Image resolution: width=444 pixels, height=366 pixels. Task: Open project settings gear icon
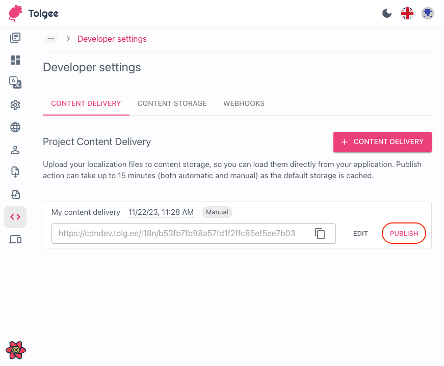tap(15, 105)
